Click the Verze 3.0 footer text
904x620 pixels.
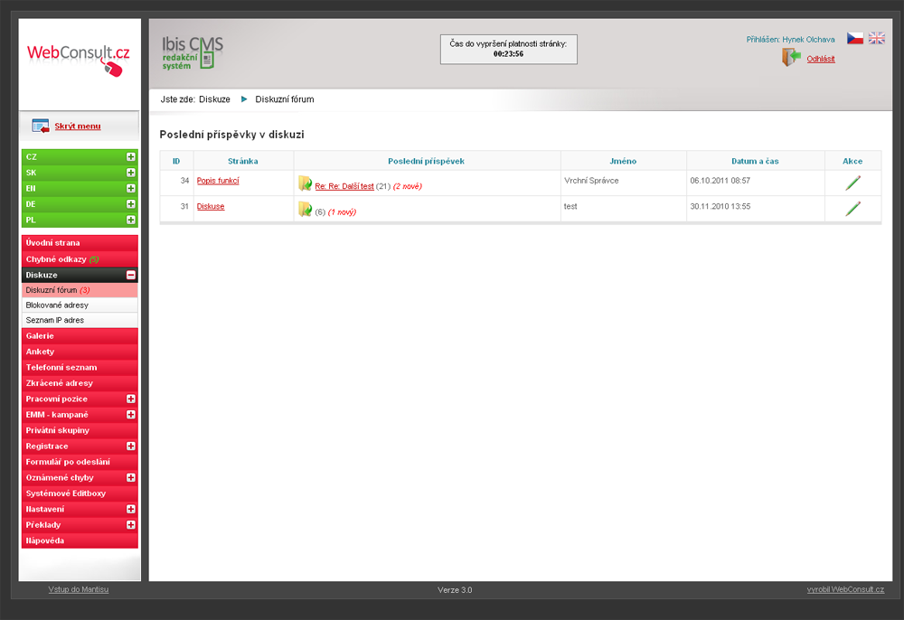[x=455, y=590]
